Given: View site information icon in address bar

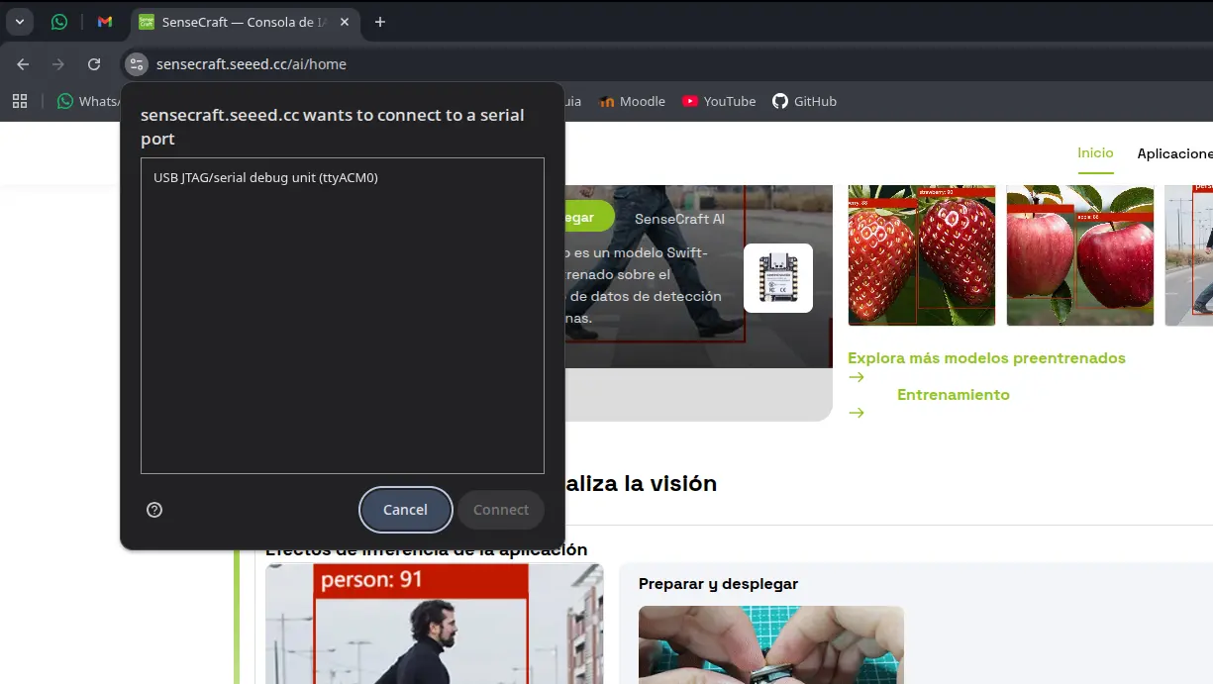Looking at the screenshot, I should click(x=136, y=64).
